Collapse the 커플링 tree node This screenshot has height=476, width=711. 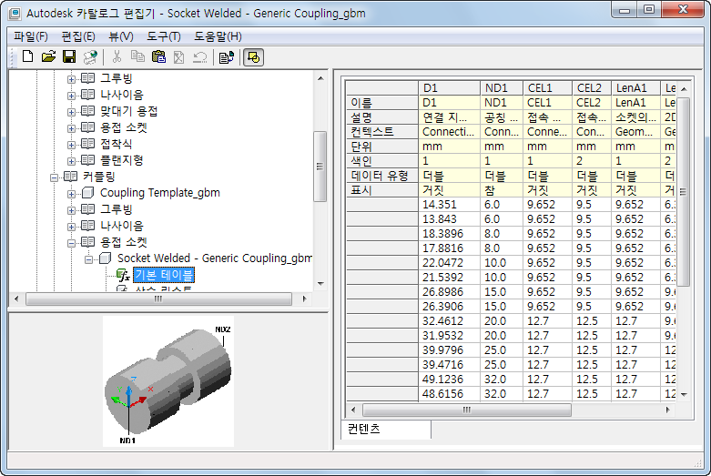point(54,177)
